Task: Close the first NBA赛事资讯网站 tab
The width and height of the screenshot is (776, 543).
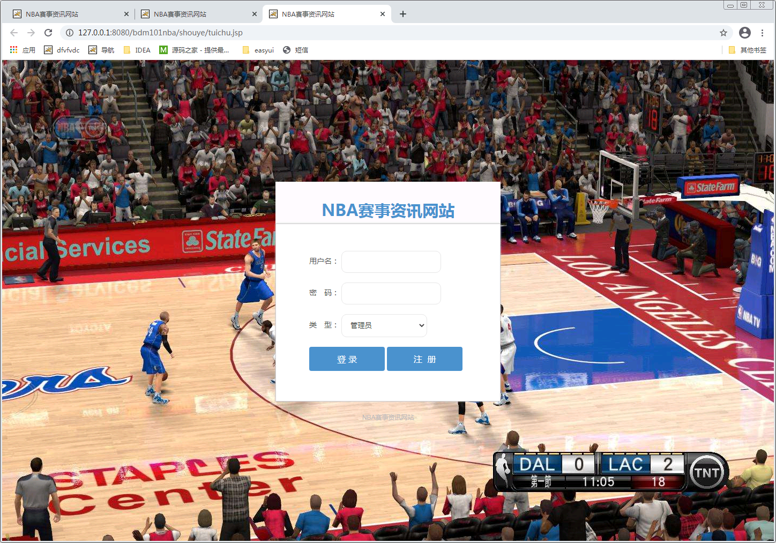Action: pos(126,14)
